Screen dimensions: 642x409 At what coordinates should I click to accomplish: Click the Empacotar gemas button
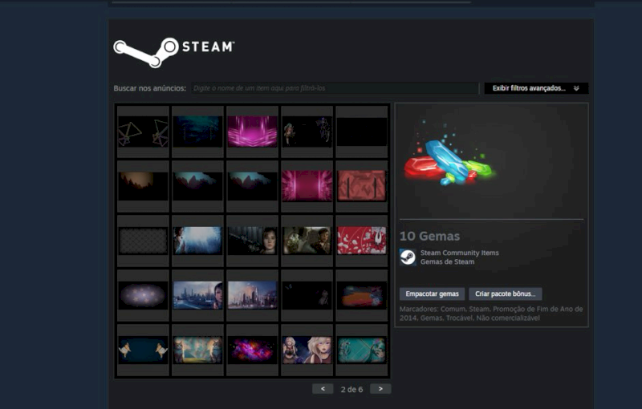point(432,294)
